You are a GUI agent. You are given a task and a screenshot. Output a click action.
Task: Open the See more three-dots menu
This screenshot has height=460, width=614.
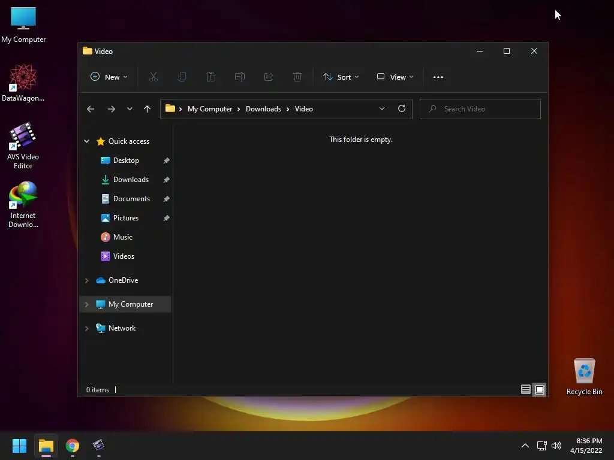(x=438, y=77)
